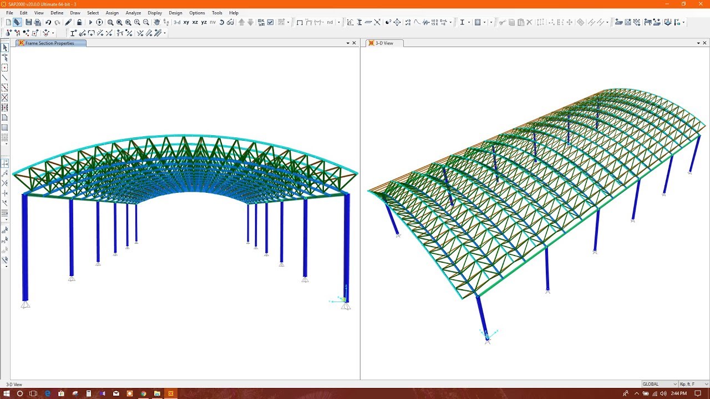Toggle Snap to Ends and Midpoints

click(5, 173)
